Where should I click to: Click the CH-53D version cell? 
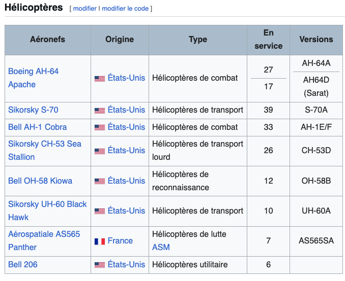(316, 151)
